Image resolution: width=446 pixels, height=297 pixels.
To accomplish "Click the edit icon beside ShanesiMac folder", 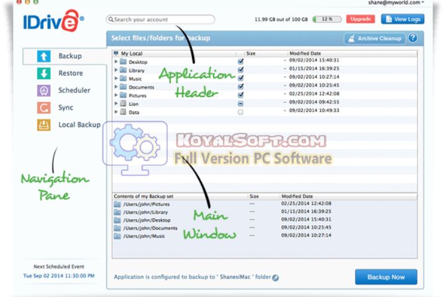I will (x=275, y=278).
